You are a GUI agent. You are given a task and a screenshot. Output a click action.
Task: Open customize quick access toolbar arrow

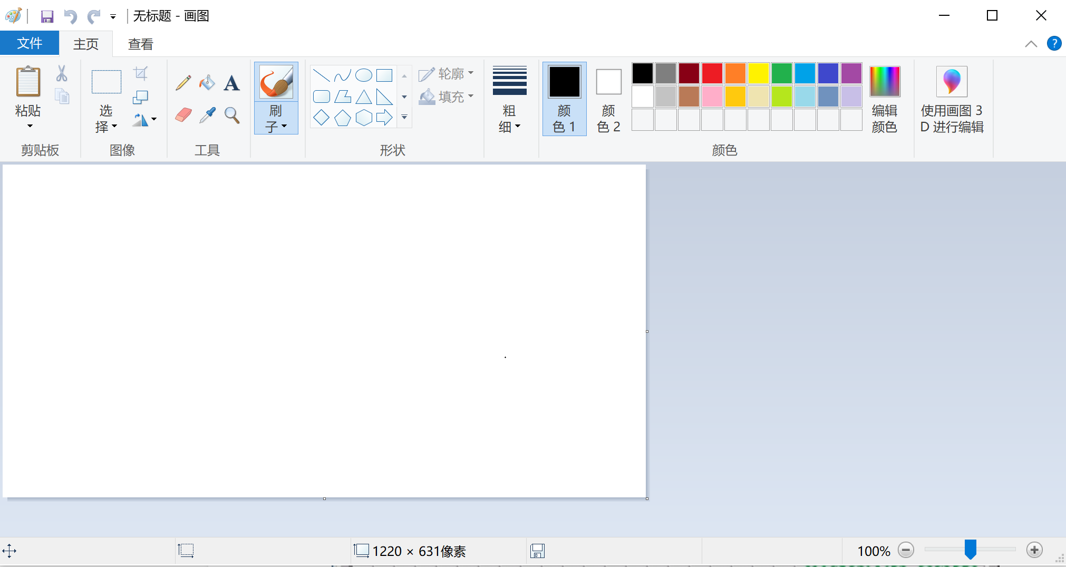click(113, 17)
